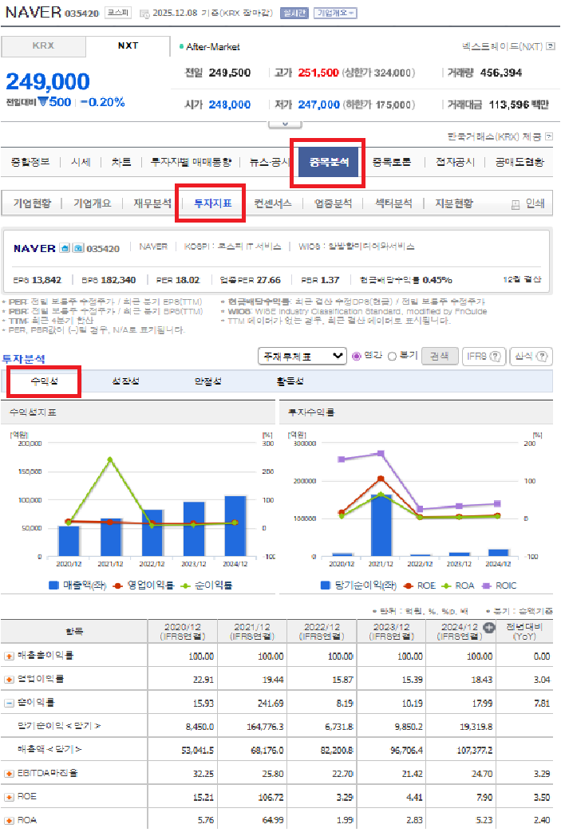Expand the price detail panel arrow handle
This screenshot has width=561, height=836.
point(285,124)
